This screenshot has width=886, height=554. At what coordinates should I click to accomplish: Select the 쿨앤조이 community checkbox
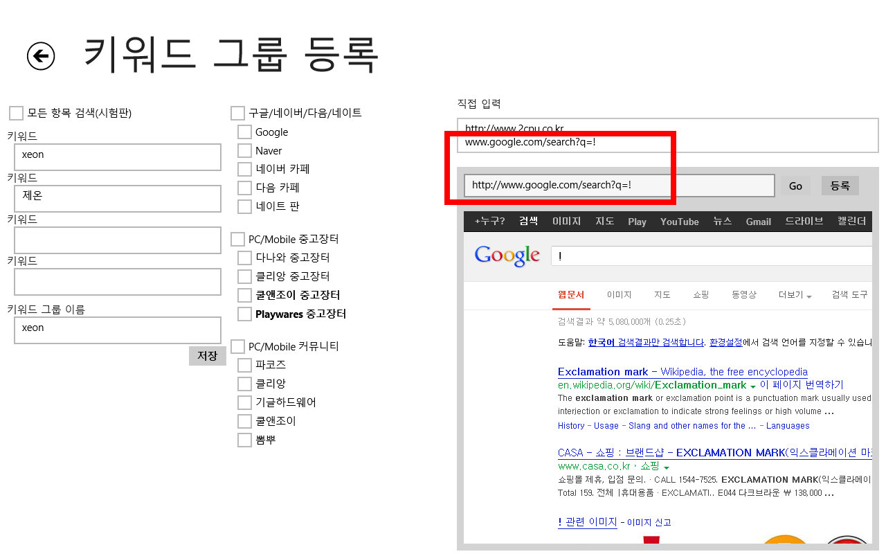[x=244, y=421]
